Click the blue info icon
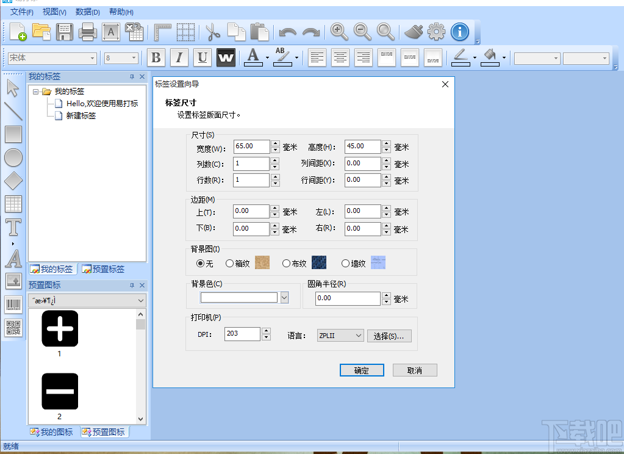 (x=460, y=32)
